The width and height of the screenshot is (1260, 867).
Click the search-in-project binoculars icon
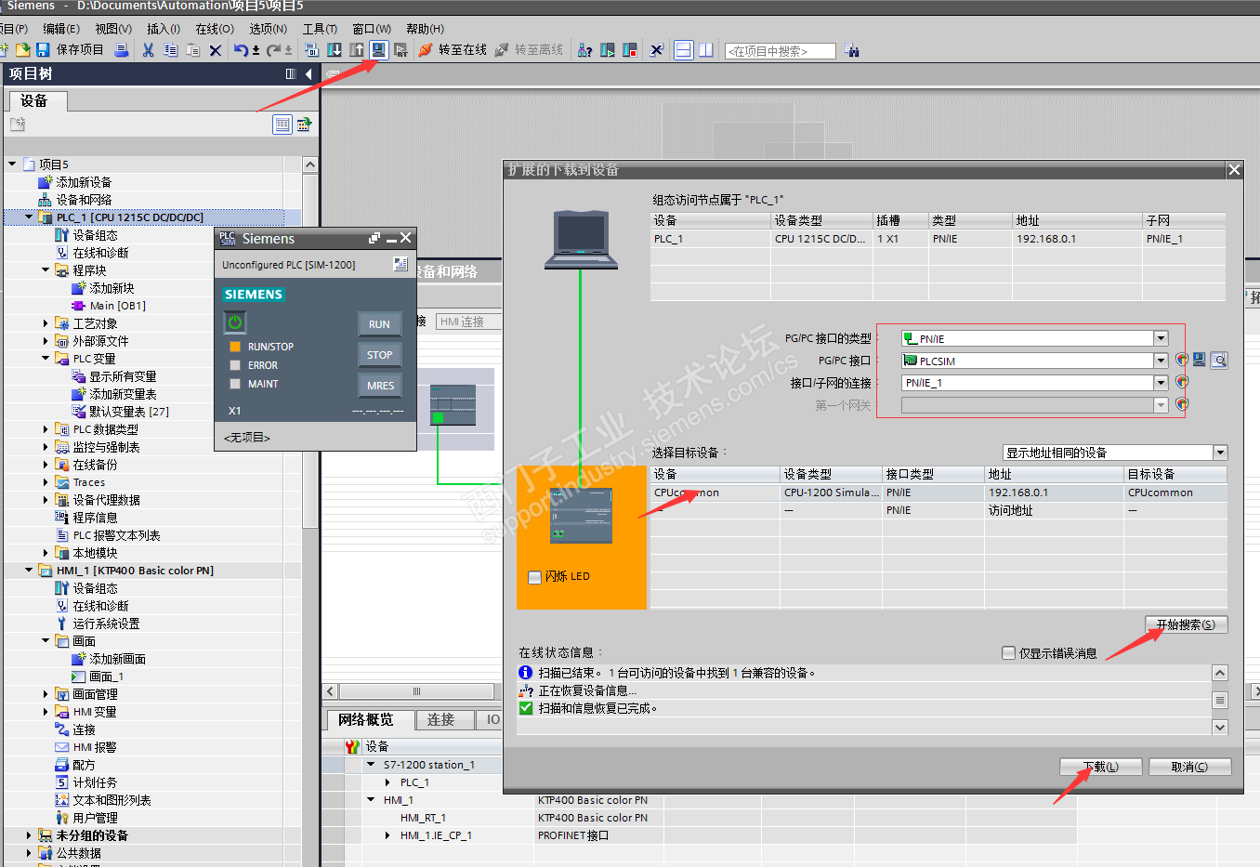[x=852, y=50]
